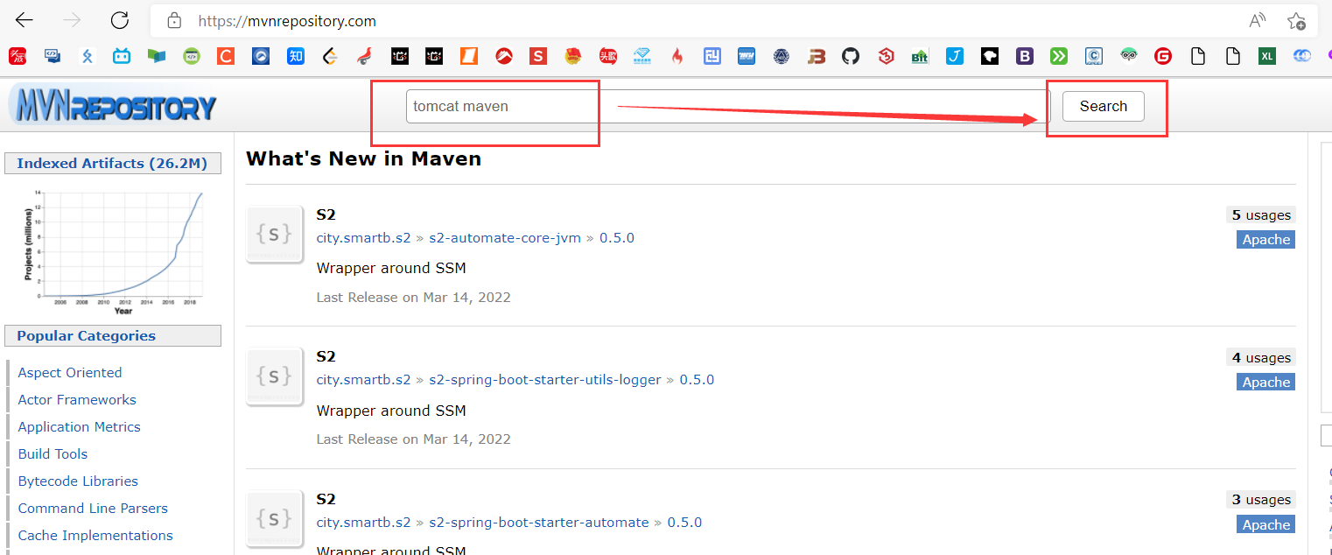
Task: Reload the page with refresh button
Action: (x=120, y=20)
